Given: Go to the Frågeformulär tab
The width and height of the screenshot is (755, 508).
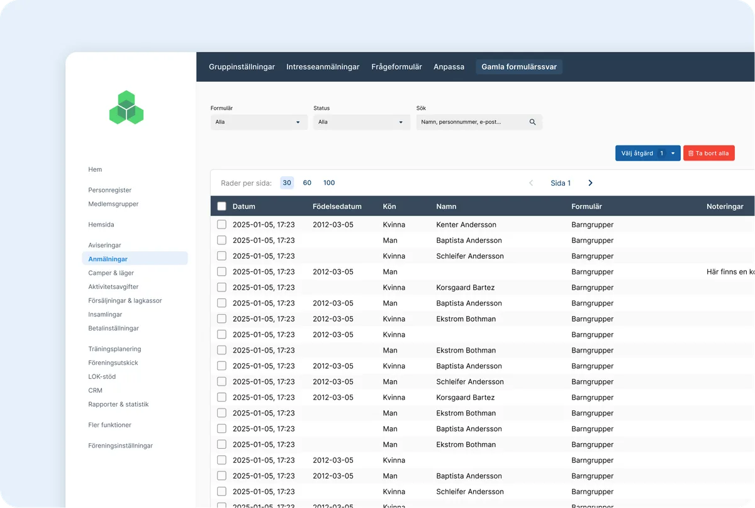Looking at the screenshot, I should [x=396, y=67].
